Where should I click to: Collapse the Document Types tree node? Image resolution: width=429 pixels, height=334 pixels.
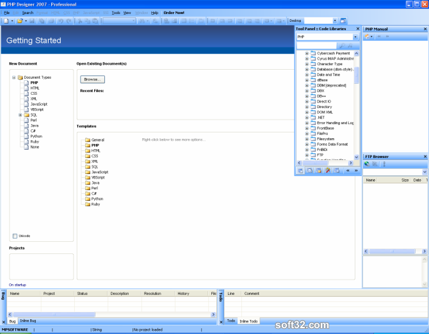click(x=13, y=77)
